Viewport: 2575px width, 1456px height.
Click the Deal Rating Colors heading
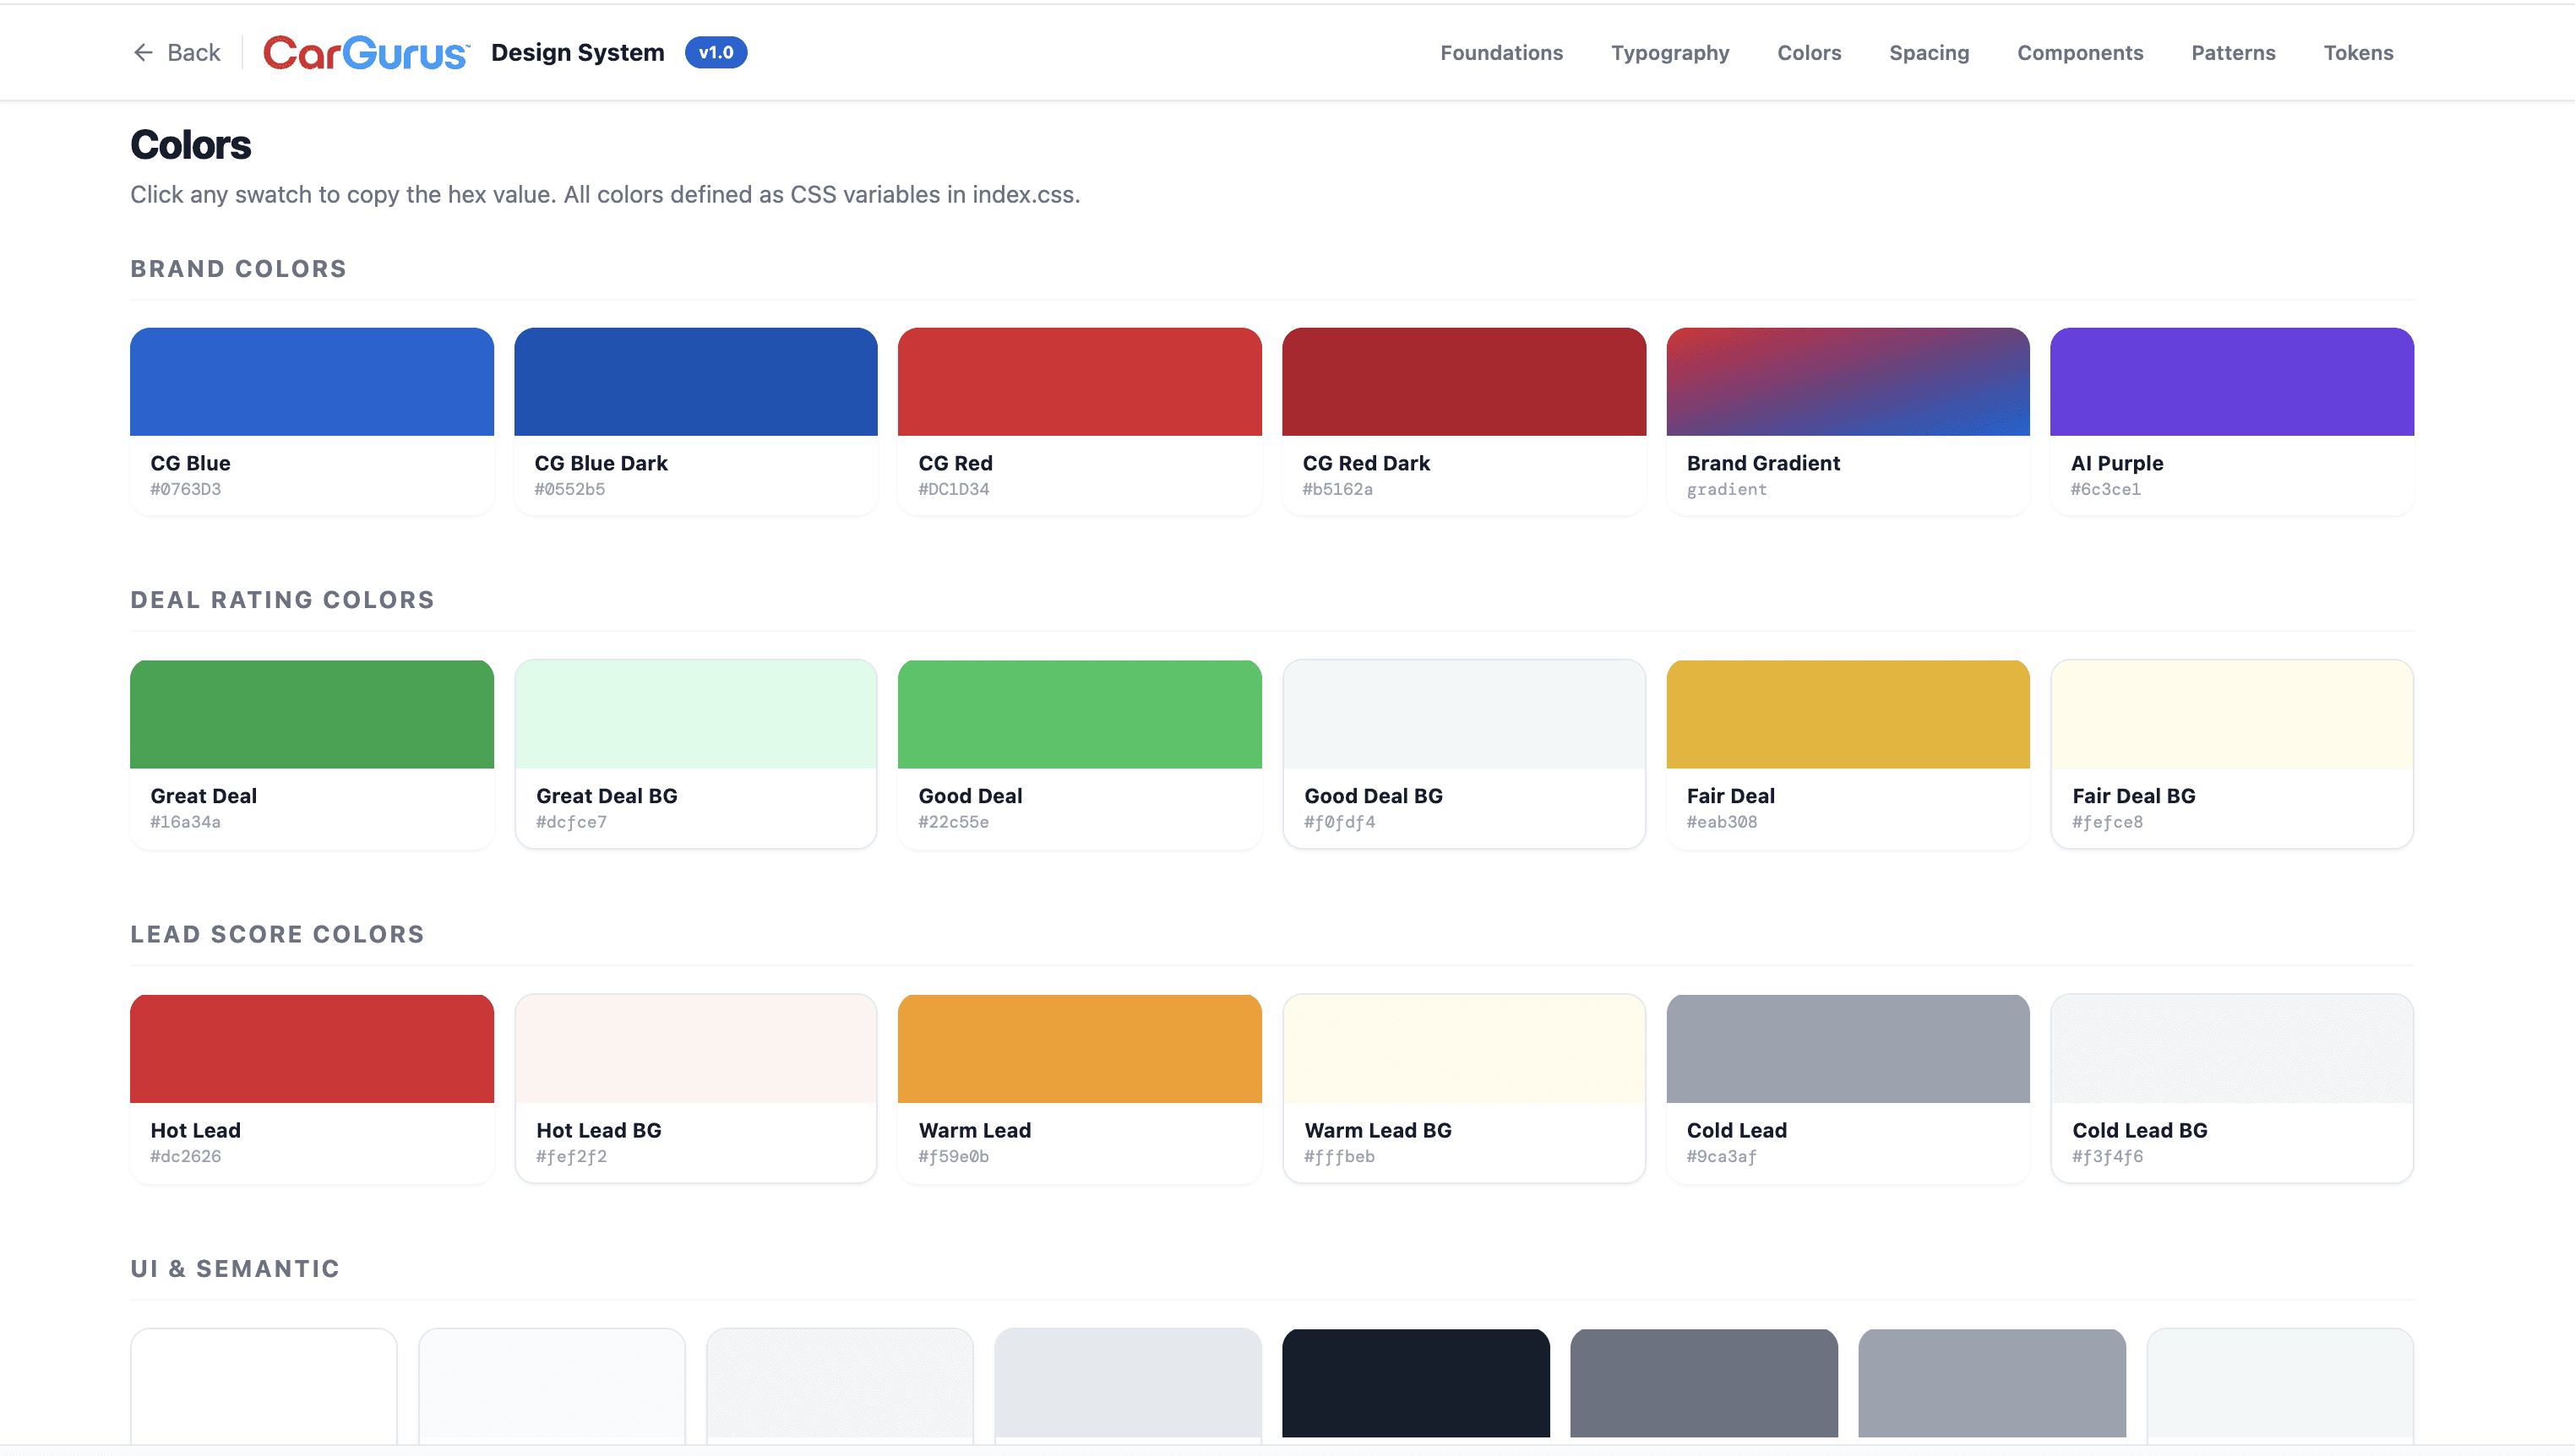tap(282, 600)
